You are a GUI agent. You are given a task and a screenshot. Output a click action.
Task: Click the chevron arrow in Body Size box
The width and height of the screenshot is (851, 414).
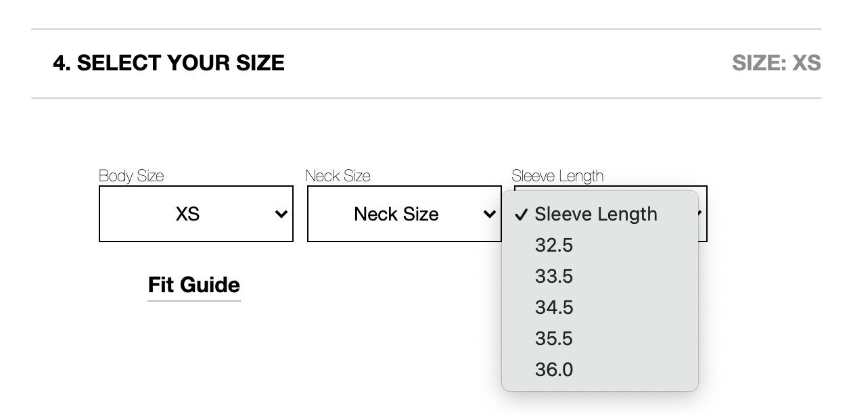(x=281, y=214)
